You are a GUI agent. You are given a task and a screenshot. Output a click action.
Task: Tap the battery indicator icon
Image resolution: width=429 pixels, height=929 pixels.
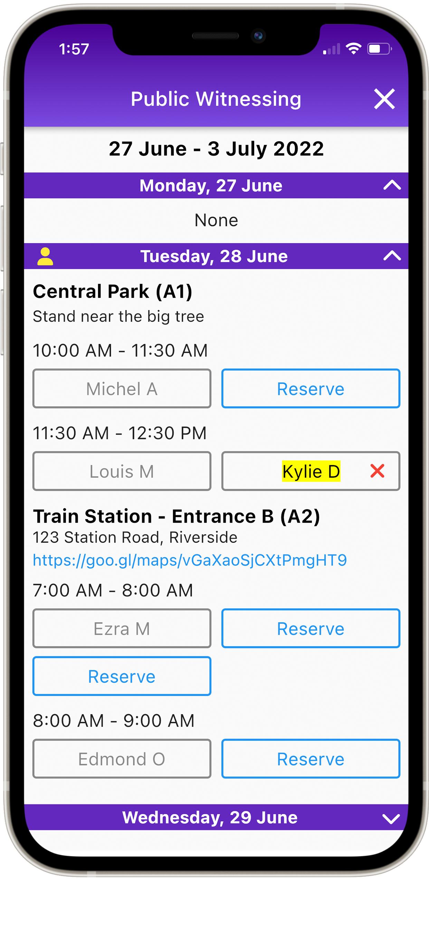(379, 49)
